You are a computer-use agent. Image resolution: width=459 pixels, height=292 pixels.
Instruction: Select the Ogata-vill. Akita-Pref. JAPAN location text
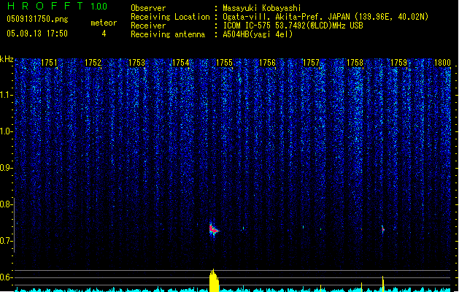325,17
